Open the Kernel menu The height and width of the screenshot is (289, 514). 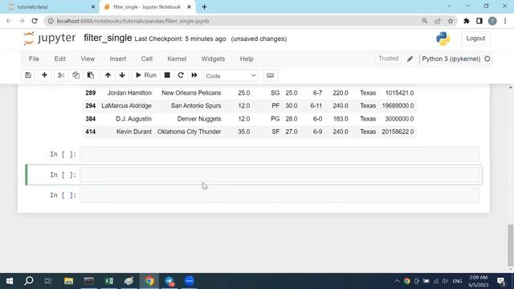pyautogui.click(x=177, y=59)
